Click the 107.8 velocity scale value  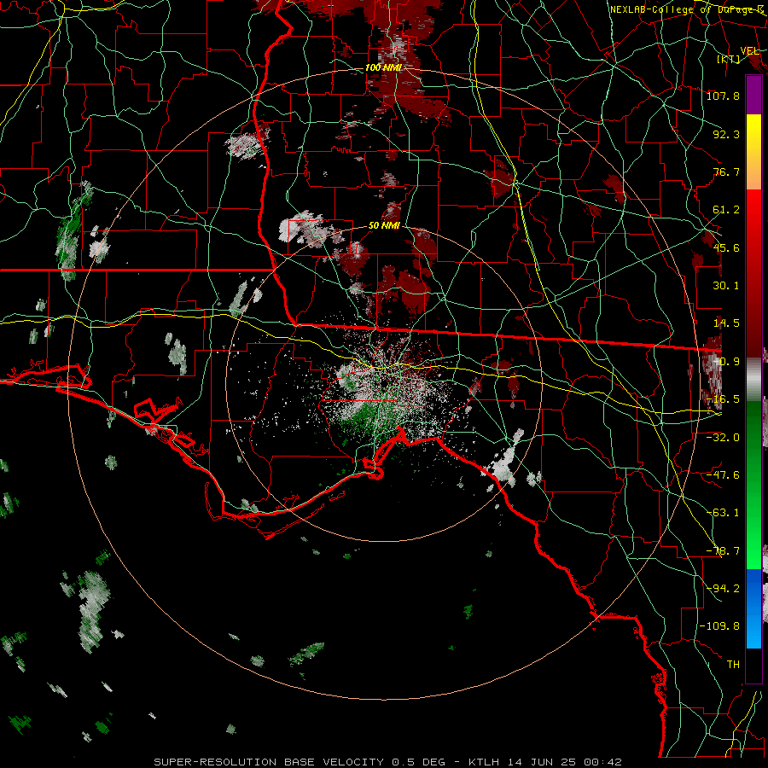723,96
